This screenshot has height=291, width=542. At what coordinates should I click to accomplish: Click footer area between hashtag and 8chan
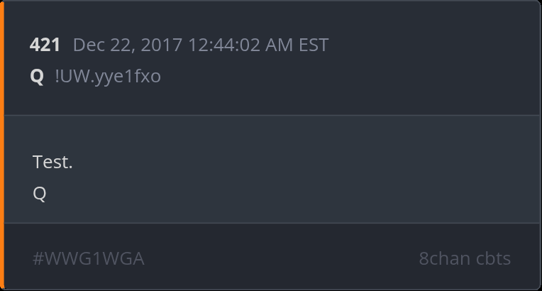(282, 258)
